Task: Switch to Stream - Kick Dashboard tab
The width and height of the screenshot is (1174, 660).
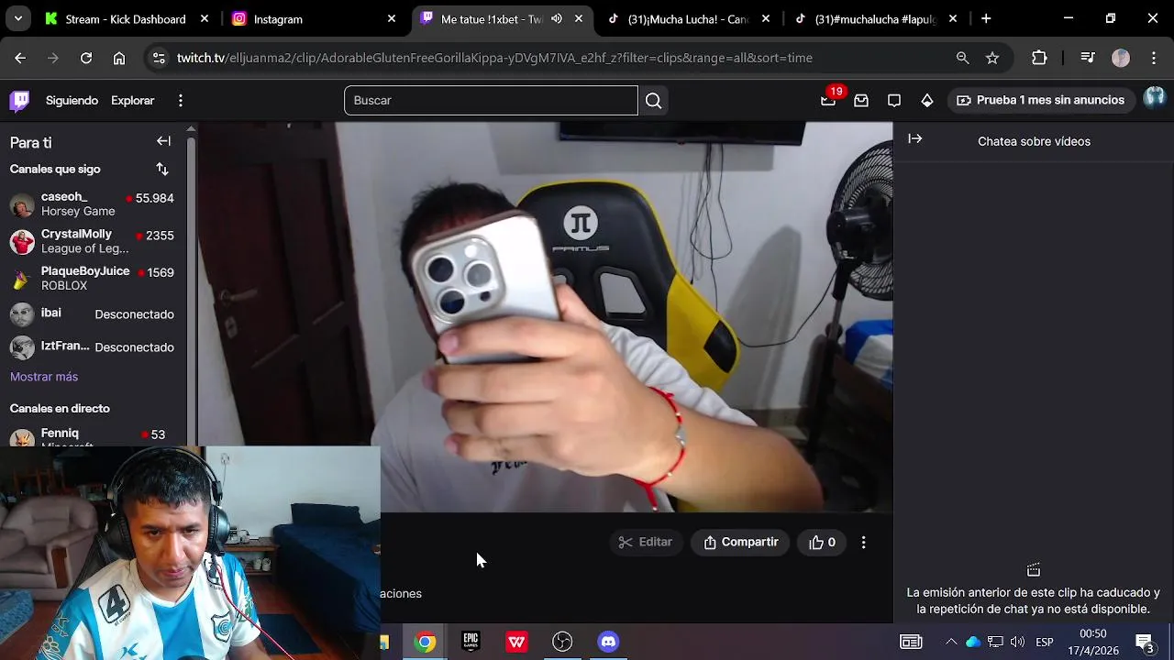Action: (126, 18)
